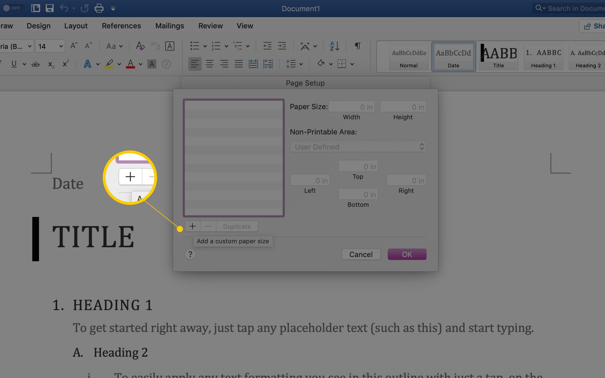Viewport: 605px width, 378px height.
Task: Open the Undo history dropdown arrow
Action: click(x=74, y=8)
